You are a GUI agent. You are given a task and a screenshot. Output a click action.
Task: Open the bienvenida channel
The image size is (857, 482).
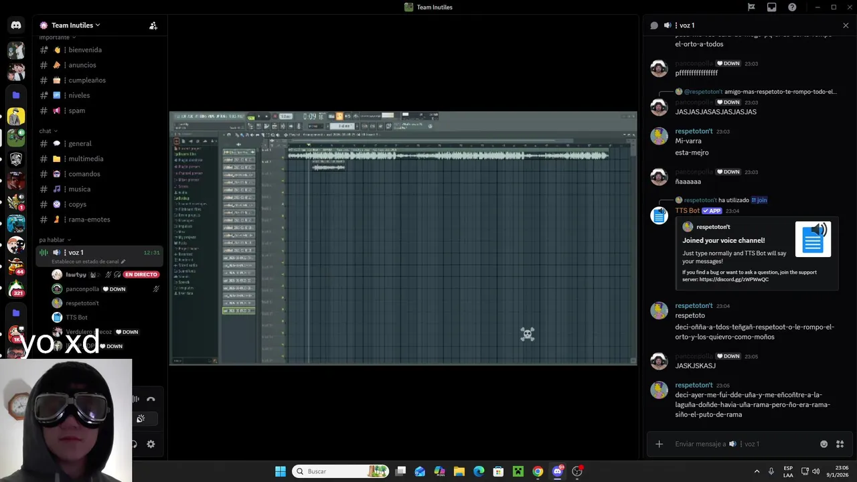pyautogui.click(x=100, y=50)
